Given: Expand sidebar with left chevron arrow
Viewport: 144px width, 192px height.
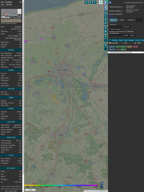Looking at the screenshot, I should [106, 8].
